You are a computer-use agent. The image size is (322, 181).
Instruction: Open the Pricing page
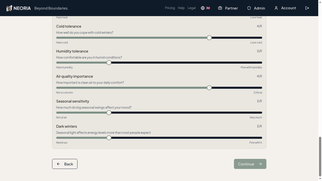tap(170, 8)
